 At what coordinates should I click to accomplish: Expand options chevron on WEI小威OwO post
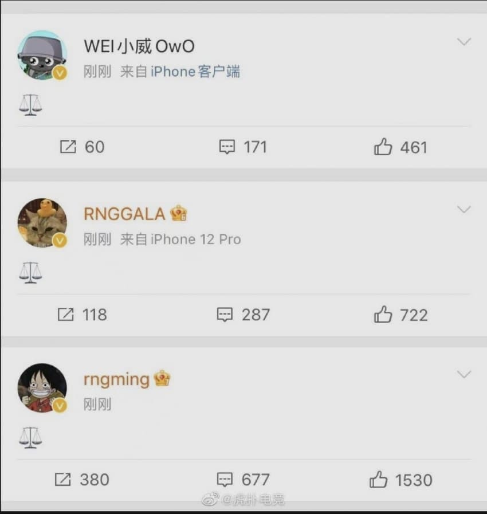[x=464, y=42]
